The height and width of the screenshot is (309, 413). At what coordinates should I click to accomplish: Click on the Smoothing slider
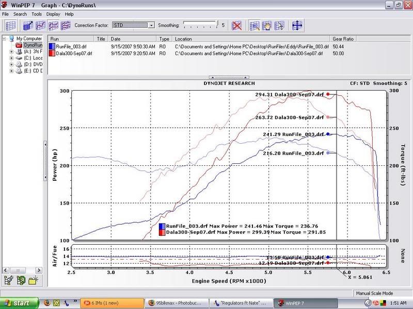click(x=201, y=25)
